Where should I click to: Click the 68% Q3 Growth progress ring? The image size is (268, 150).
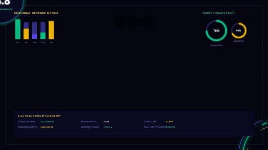[x=239, y=31]
